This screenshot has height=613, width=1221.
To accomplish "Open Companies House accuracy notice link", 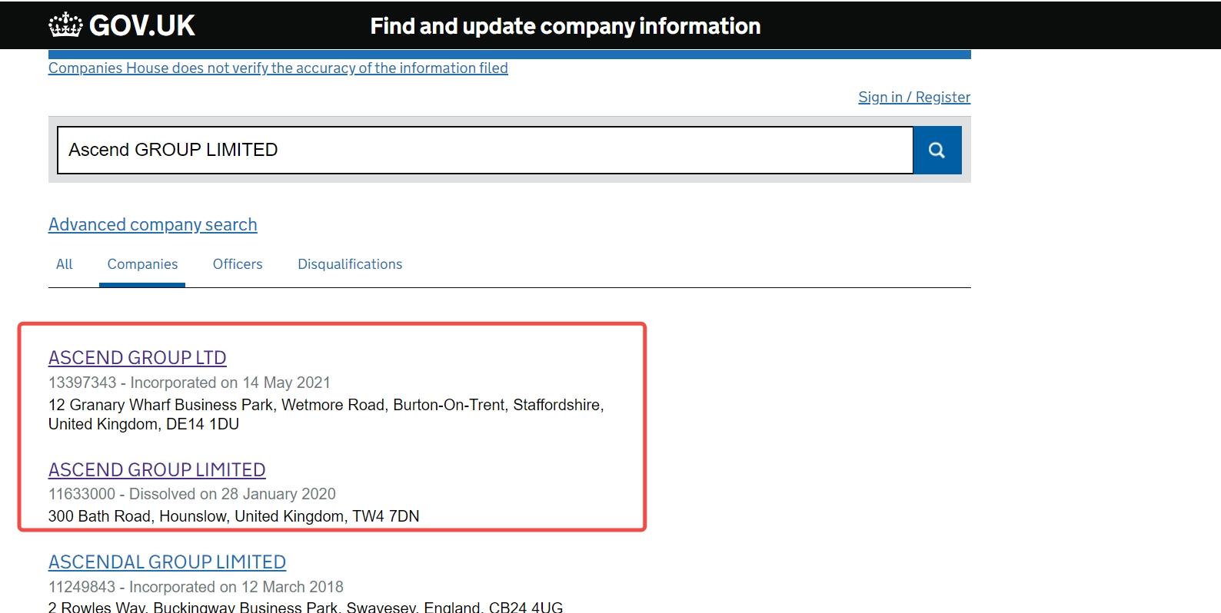I will 278,68.
